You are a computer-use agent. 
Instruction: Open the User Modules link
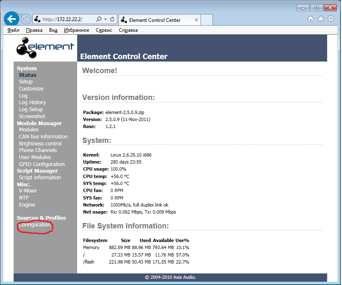pos(35,157)
